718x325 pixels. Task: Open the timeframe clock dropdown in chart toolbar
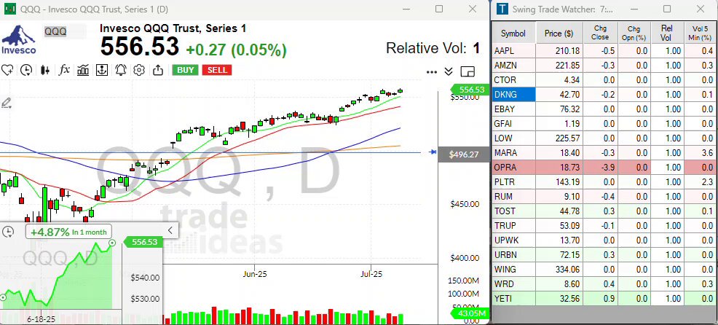coord(26,70)
